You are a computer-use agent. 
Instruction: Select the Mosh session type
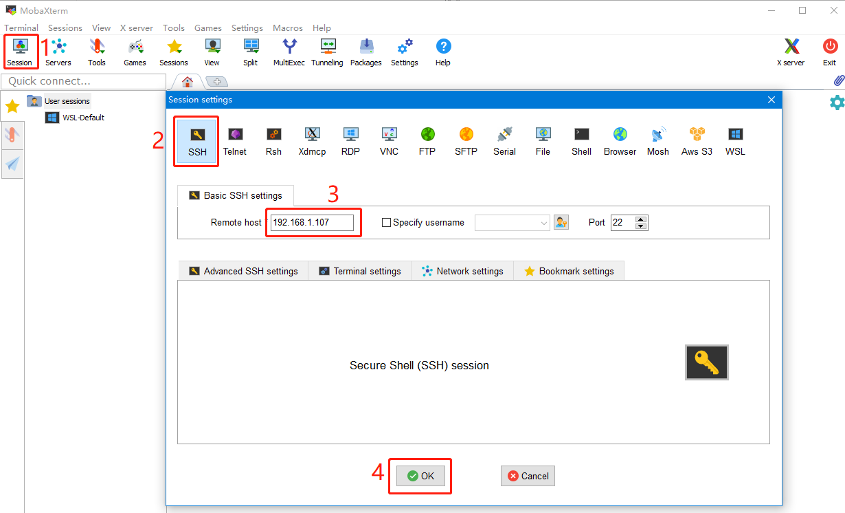tap(657, 141)
